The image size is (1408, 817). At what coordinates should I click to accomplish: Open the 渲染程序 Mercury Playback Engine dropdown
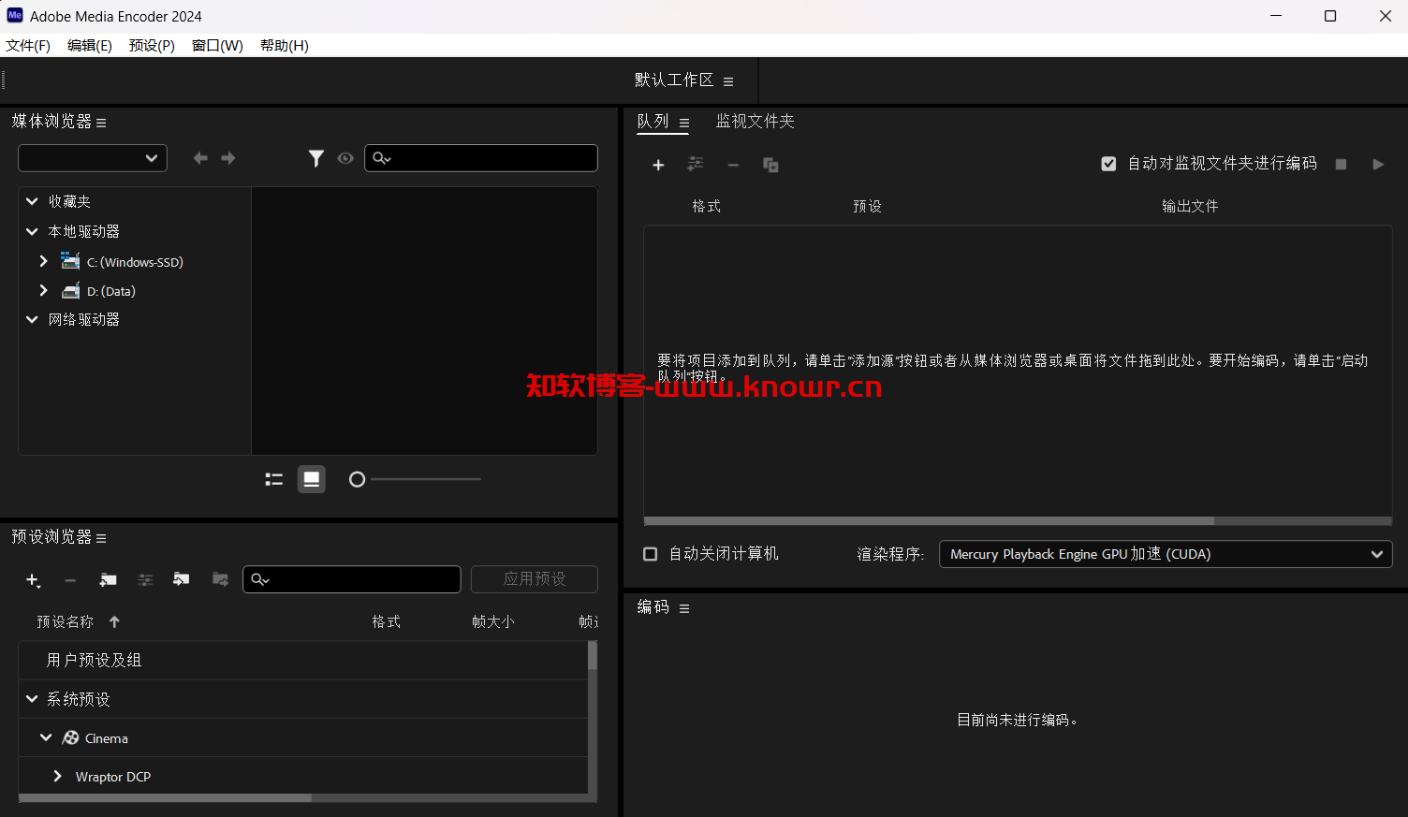pos(1166,554)
